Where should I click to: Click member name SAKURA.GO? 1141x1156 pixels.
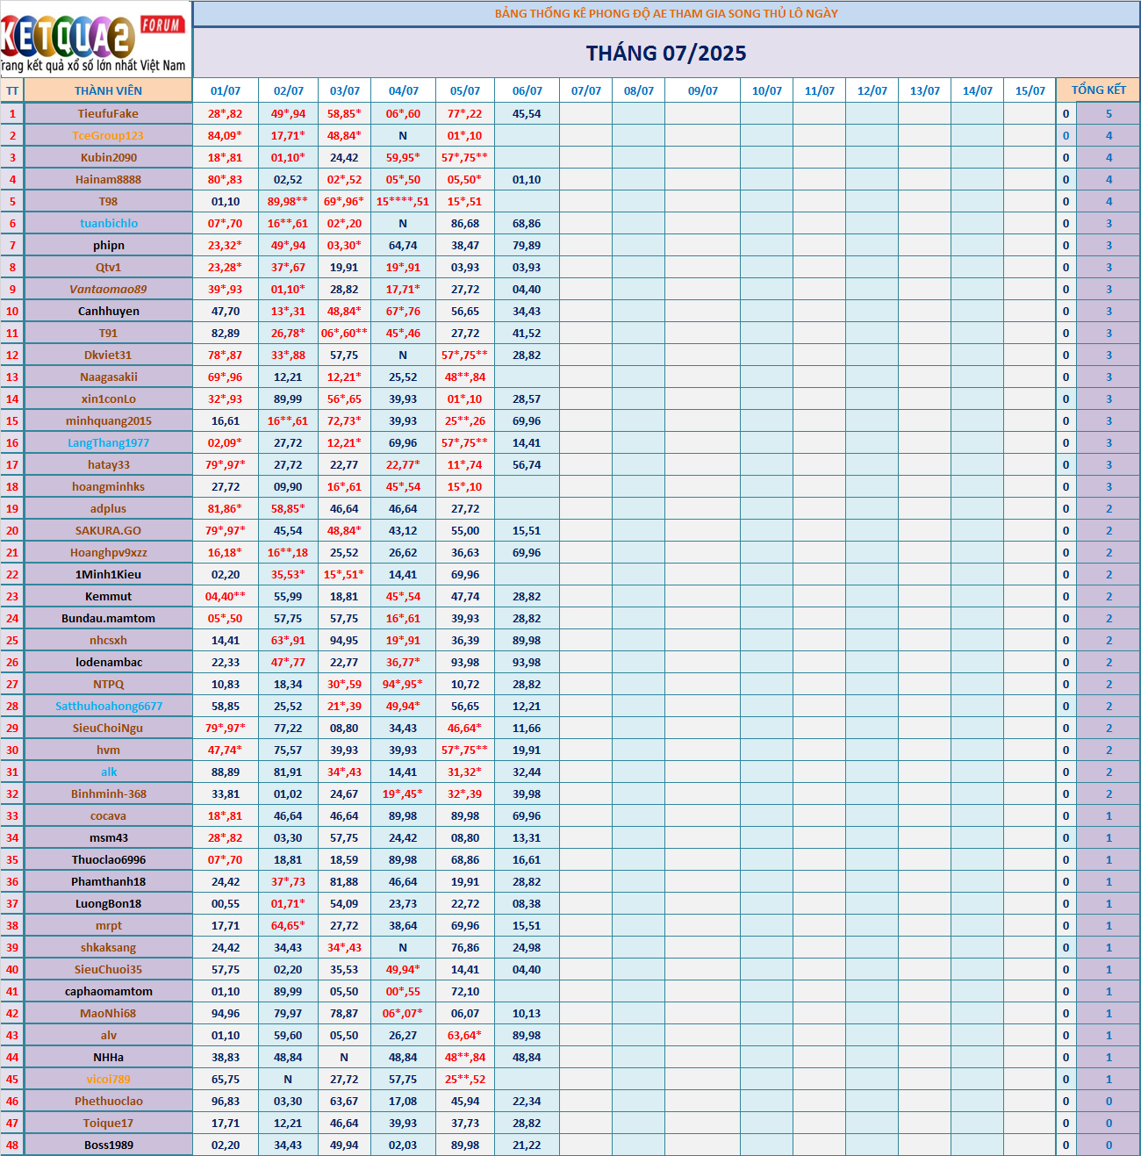108,530
